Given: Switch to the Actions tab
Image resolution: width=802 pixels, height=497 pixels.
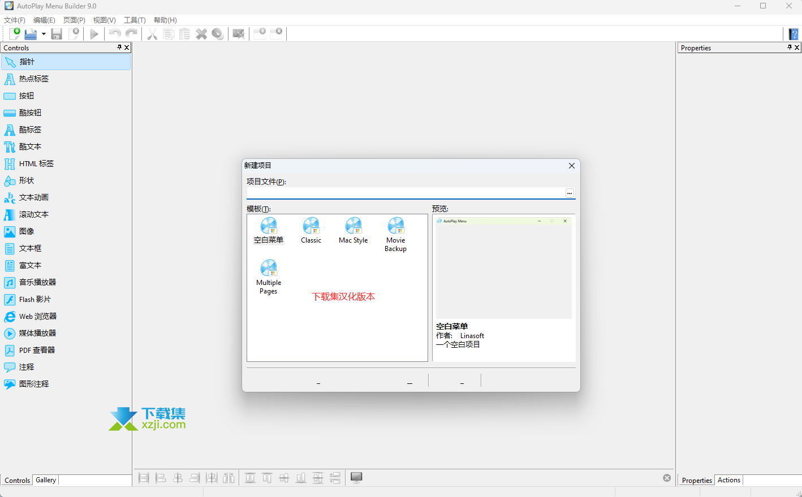Looking at the screenshot, I should click(x=729, y=480).
